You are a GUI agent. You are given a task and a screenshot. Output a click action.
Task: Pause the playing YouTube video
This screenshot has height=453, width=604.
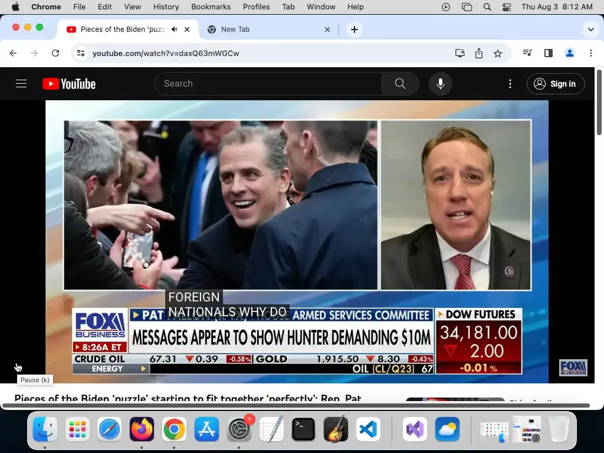tap(18, 367)
